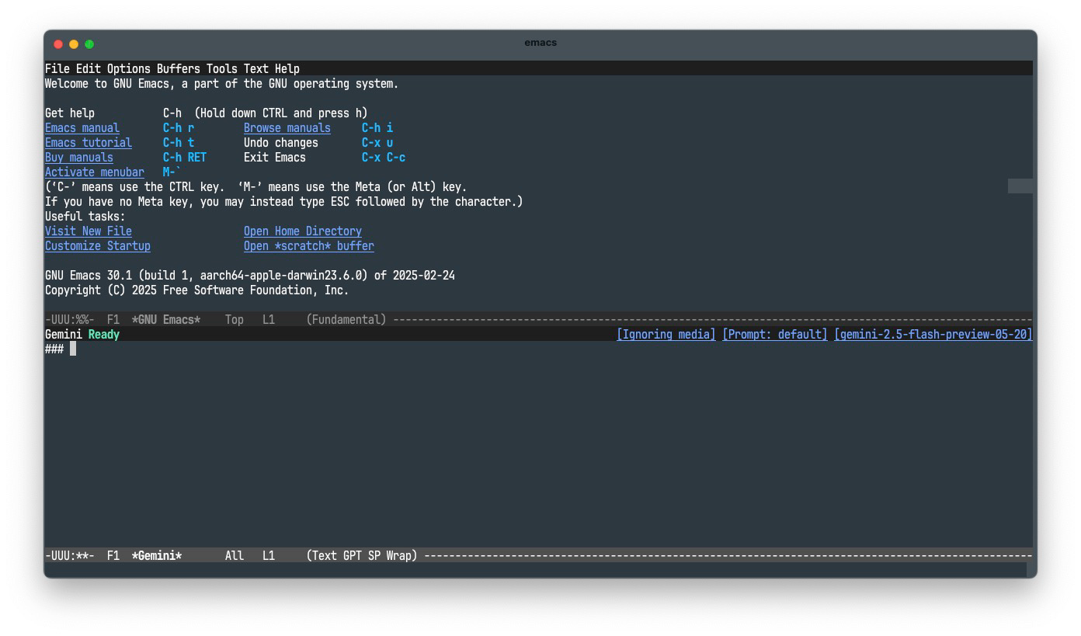Click the GPT minor mode indicator
1081x636 pixels.
tap(353, 556)
